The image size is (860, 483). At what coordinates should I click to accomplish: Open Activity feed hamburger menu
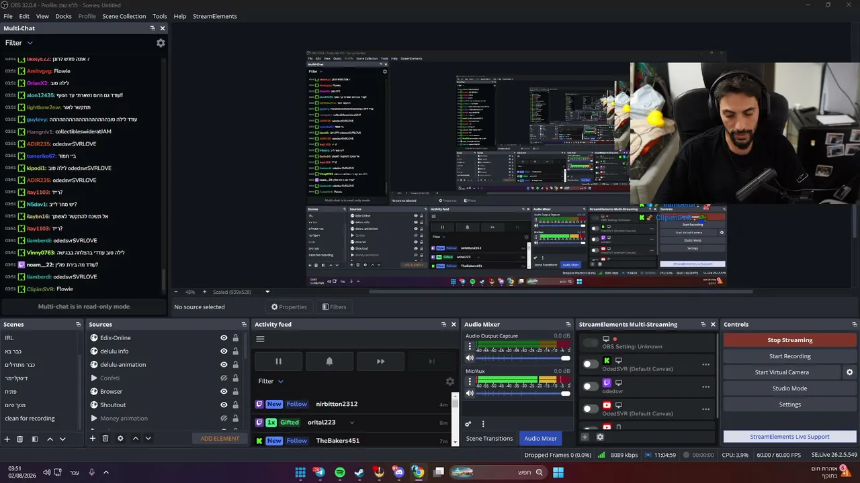coord(260,339)
